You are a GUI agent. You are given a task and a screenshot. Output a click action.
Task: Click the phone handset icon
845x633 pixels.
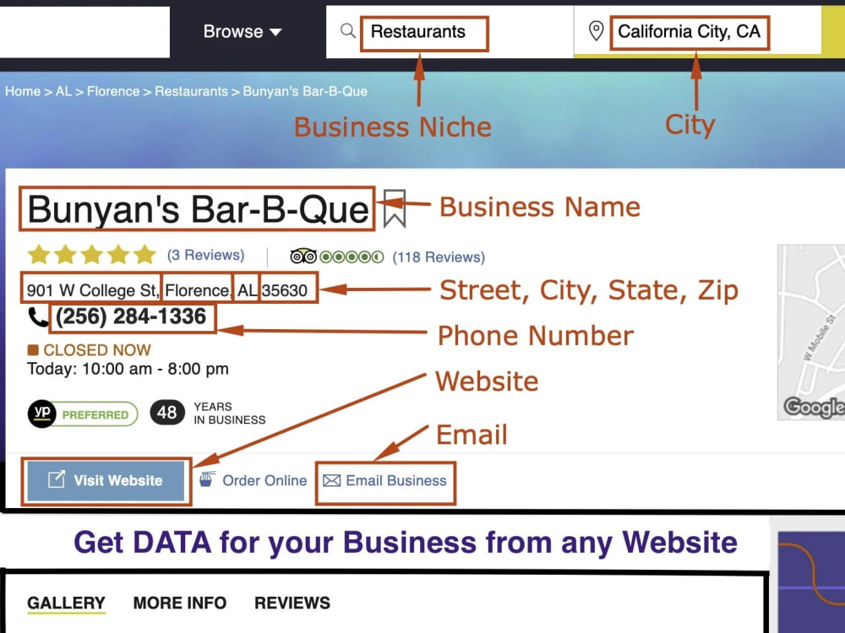point(38,317)
